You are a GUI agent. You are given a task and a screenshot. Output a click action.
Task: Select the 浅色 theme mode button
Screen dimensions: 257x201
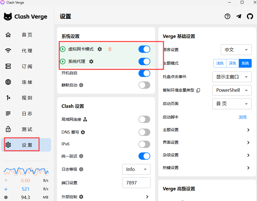point(220,63)
